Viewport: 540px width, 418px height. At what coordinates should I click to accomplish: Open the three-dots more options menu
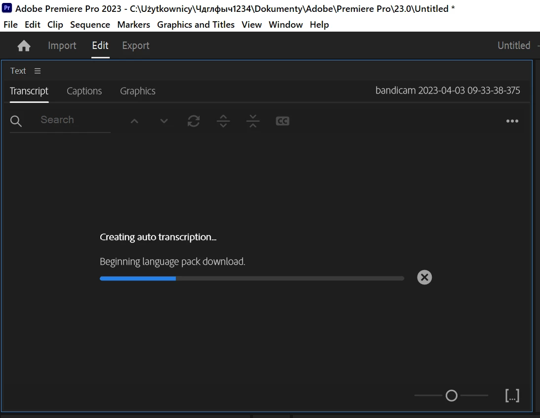tap(512, 121)
